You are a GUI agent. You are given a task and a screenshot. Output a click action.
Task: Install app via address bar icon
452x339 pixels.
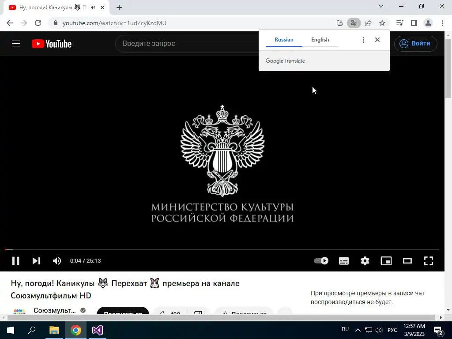click(x=340, y=23)
